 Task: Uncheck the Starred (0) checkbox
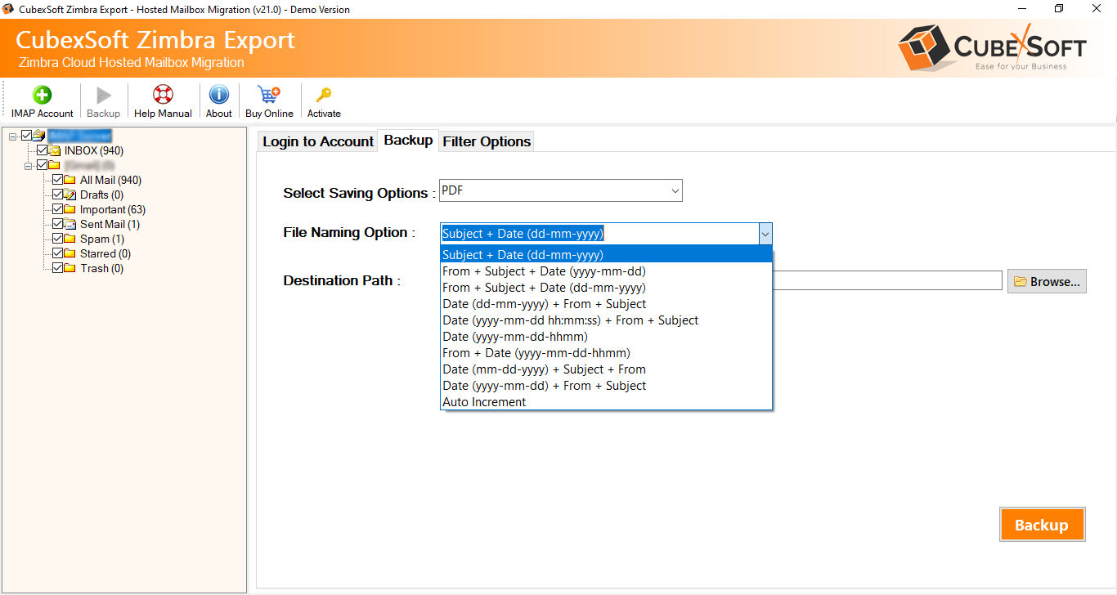pos(58,253)
